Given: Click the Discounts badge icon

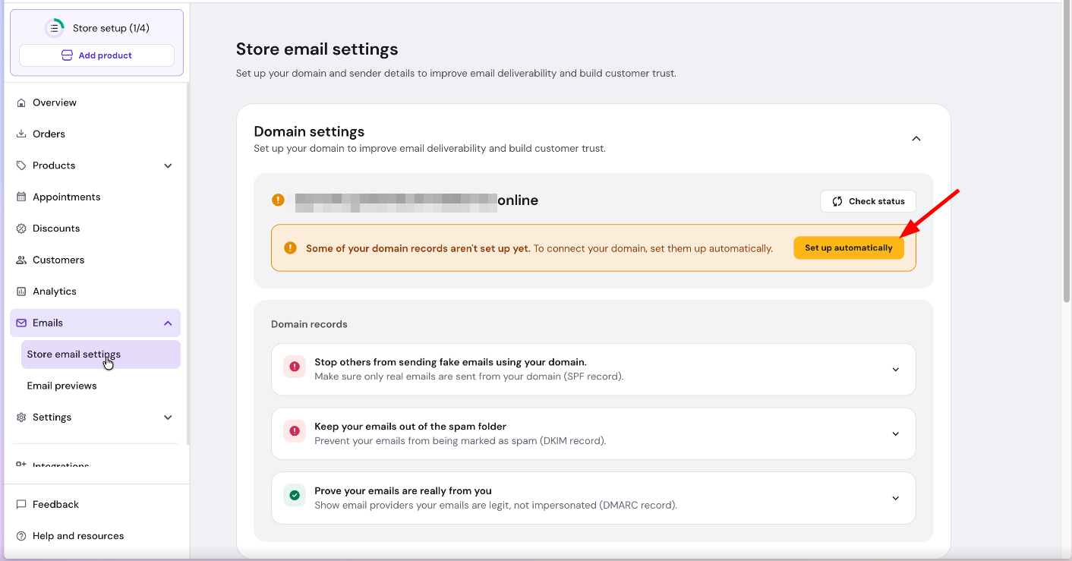Looking at the screenshot, I should click(21, 228).
